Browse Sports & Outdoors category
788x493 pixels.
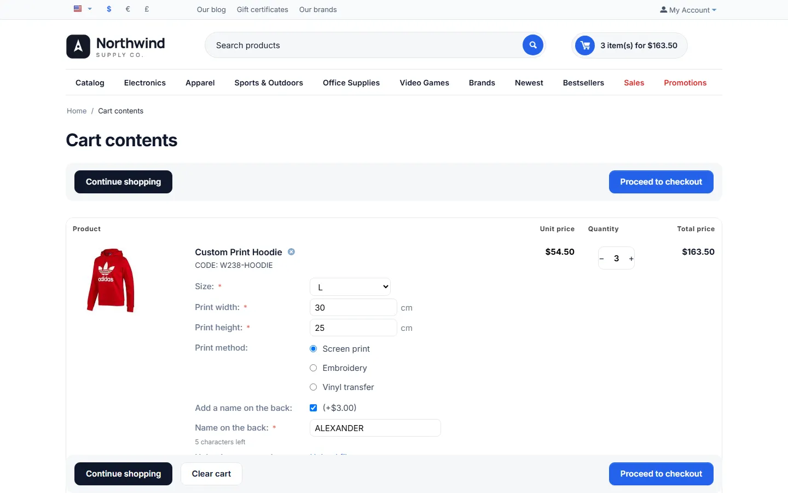point(269,83)
